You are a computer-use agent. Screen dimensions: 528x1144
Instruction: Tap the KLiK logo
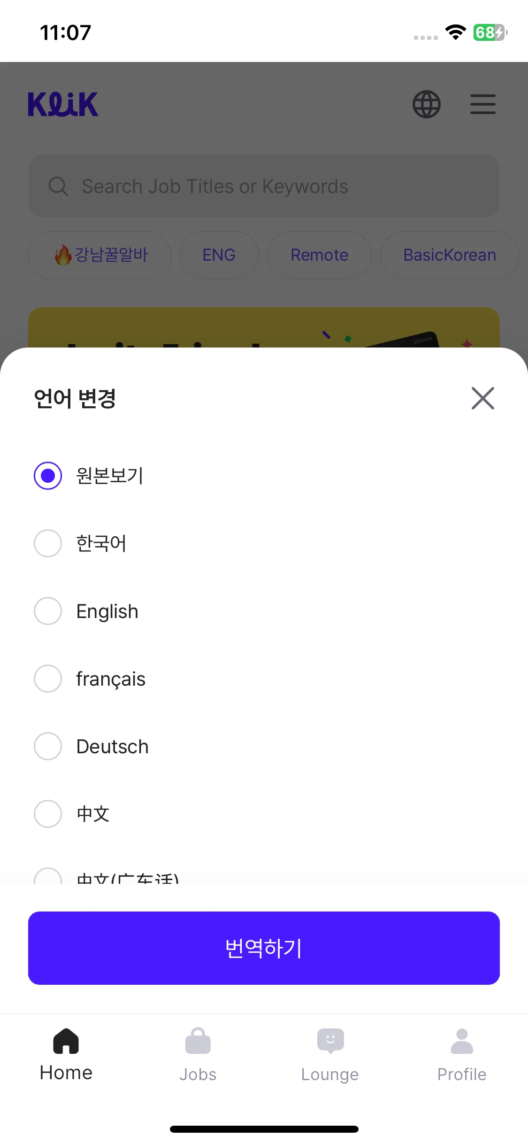coord(63,104)
